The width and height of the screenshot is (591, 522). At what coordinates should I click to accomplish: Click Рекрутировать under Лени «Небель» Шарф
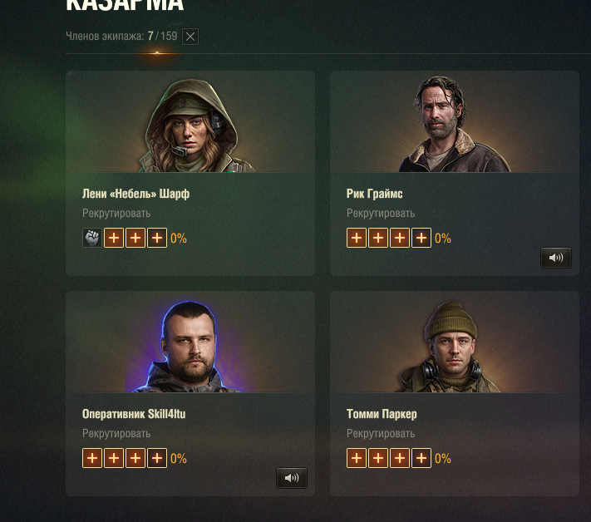[x=116, y=214]
